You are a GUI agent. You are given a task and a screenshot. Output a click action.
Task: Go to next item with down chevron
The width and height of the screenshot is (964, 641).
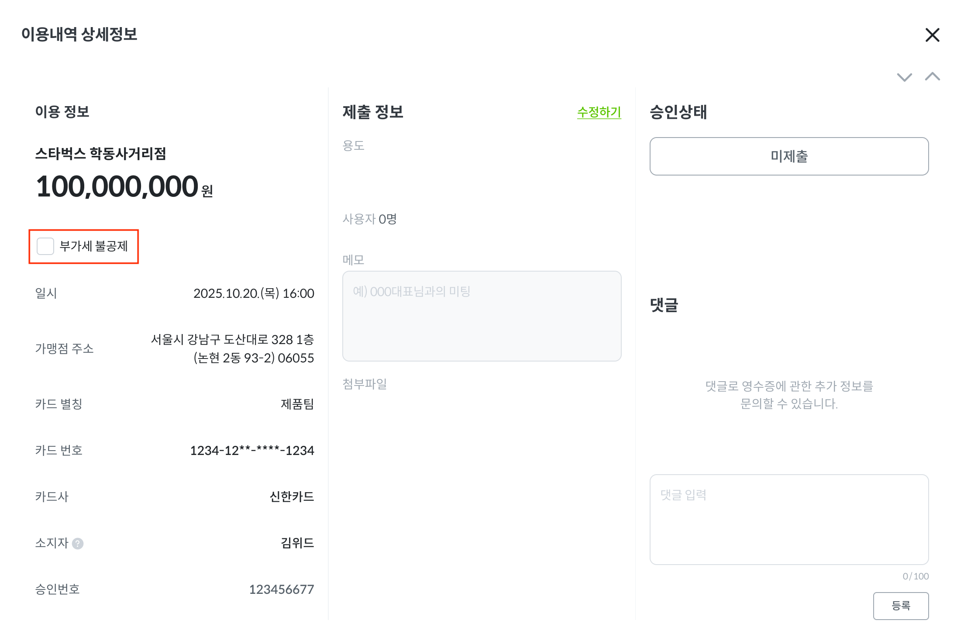pyautogui.click(x=904, y=77)
